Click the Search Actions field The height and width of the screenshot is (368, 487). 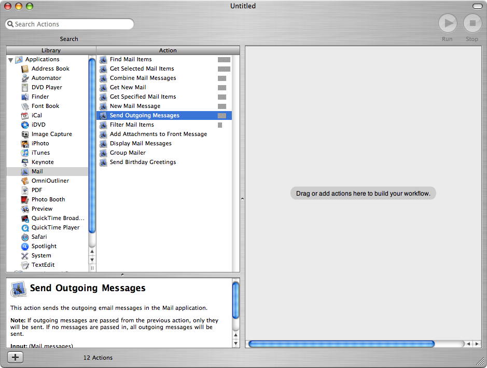point(69,24)
